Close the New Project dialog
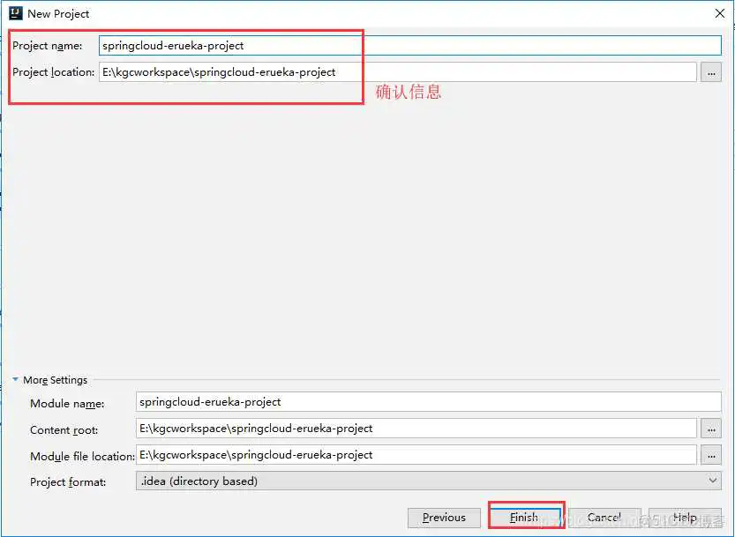This screenshot has width=735, height=537. click(719, 13)
